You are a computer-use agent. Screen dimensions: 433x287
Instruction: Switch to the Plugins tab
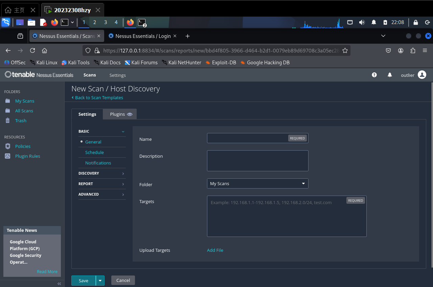tap(120, 114)
